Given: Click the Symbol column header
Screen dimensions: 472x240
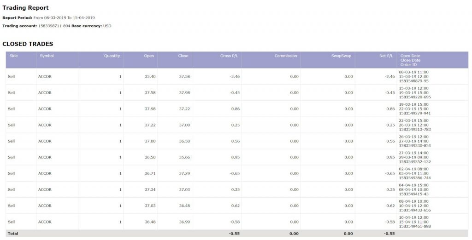Looking at the screenshot, I should 47,56.
